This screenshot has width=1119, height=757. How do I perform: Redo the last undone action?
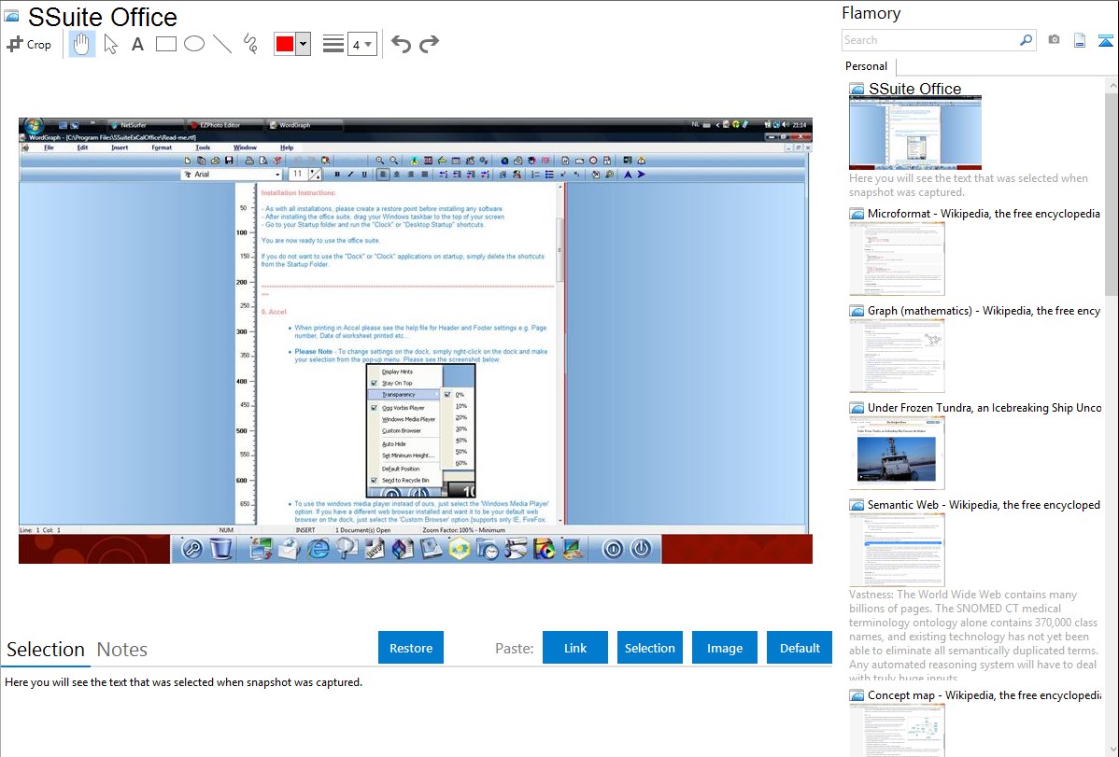(429, 44)
